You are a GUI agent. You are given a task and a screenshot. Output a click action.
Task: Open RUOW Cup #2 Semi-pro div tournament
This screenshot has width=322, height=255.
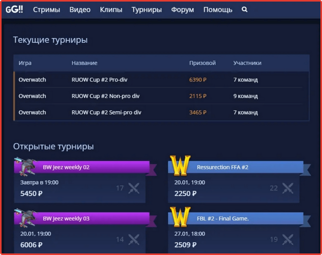[x=106, y=113]
